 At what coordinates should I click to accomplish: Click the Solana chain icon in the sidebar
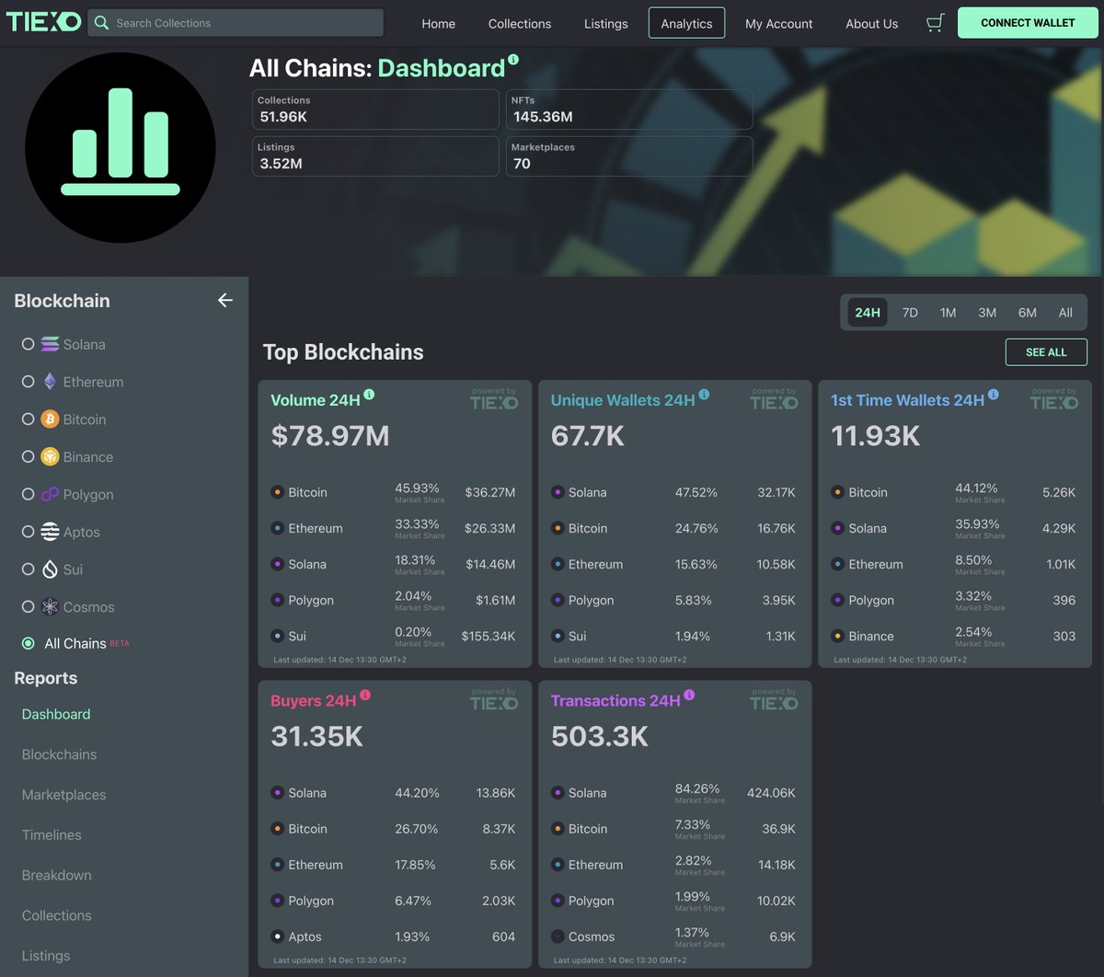51,343
